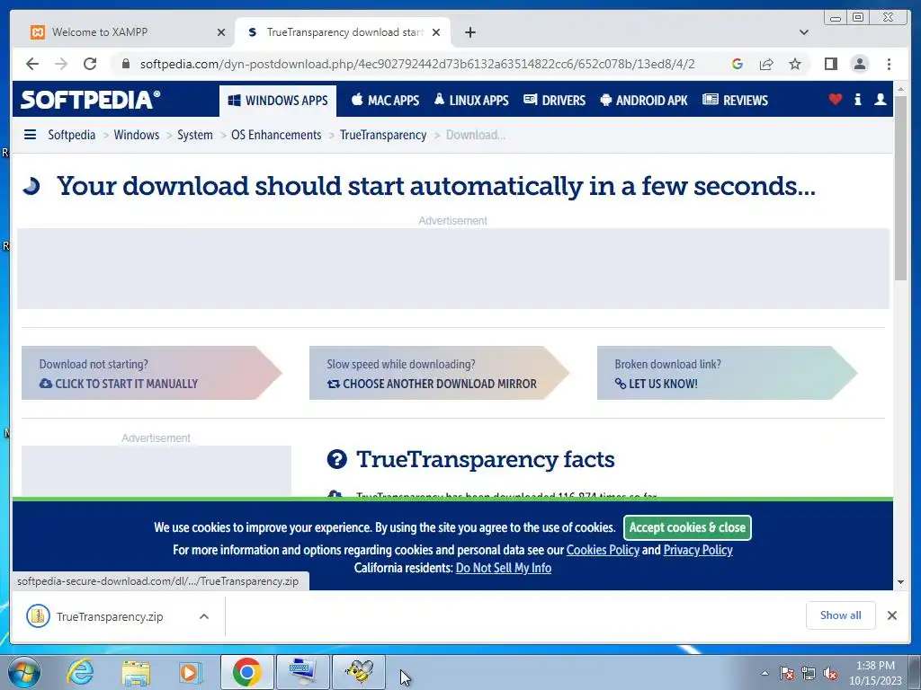Screen dimensions: 921x690
Task: Open the Linux Apps section
Action: [471, 101]
